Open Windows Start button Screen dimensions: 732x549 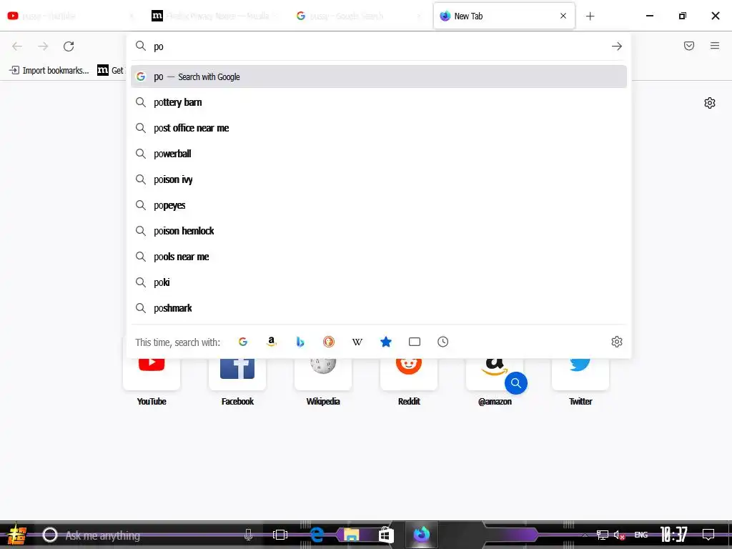click(x=16, y=535)
